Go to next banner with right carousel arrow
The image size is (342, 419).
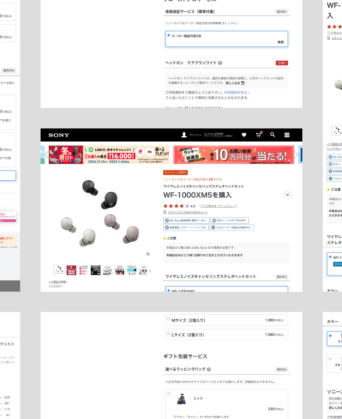click(x=296, y=155)
